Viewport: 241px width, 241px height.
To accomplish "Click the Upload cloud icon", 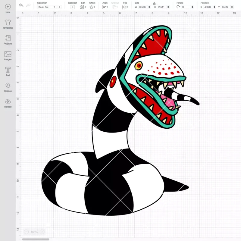I will 8,102.
